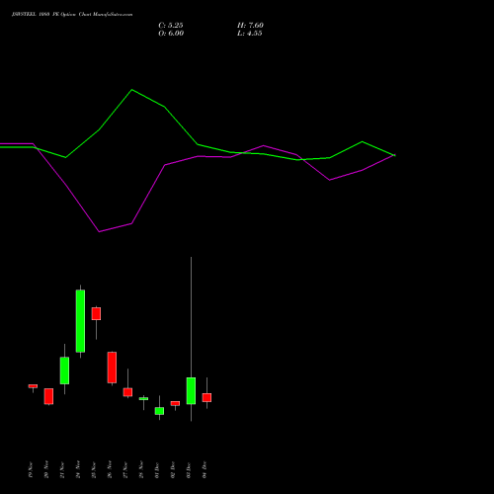Click the "21 Nov" date axis label
This screenshot has height=494, width=494.
tap(62, 470)
